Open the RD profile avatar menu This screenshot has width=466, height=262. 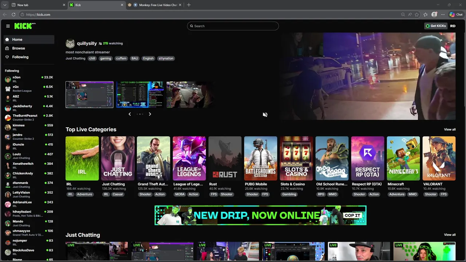[x=453, y=26]
